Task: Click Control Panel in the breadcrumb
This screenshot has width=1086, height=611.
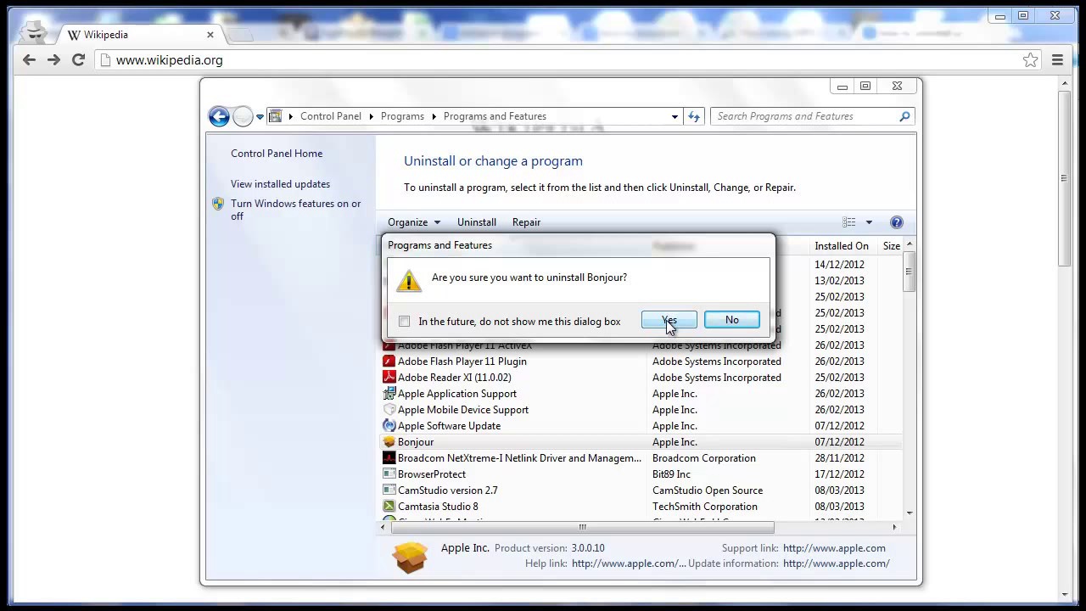Action: [330, 116]
